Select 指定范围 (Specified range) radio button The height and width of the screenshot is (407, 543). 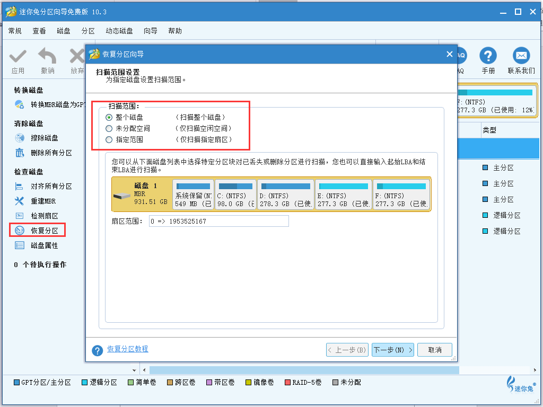coord(109,139)
